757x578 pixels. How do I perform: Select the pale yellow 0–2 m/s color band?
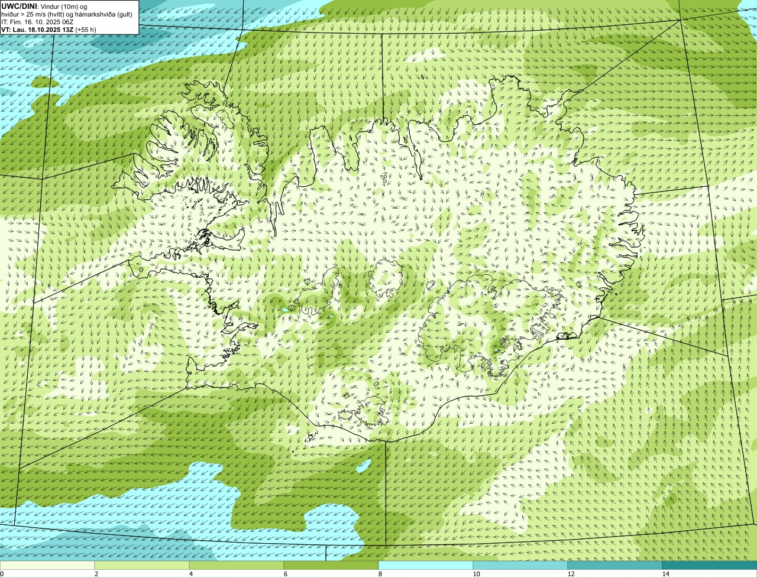coord(47,565)
